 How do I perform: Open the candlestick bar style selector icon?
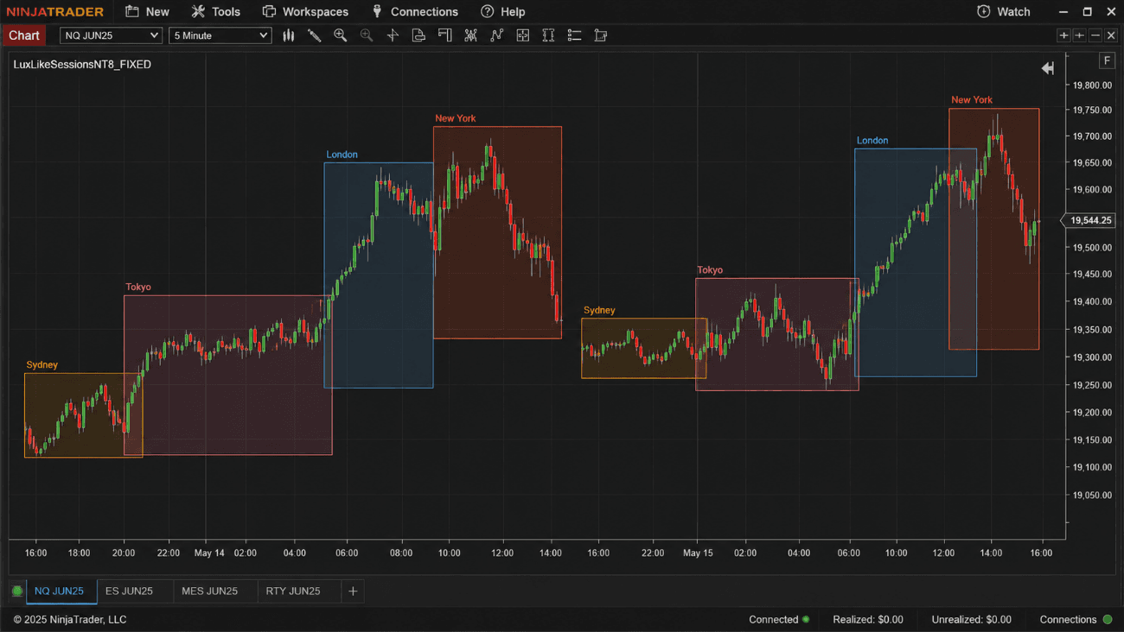(x=289, y=35)
